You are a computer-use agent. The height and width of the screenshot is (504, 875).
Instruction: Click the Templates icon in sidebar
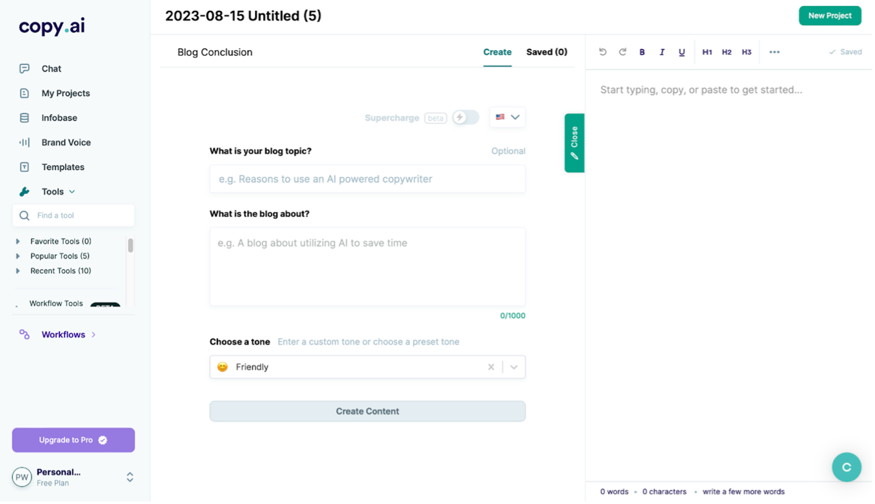click(x=25, y=167)
